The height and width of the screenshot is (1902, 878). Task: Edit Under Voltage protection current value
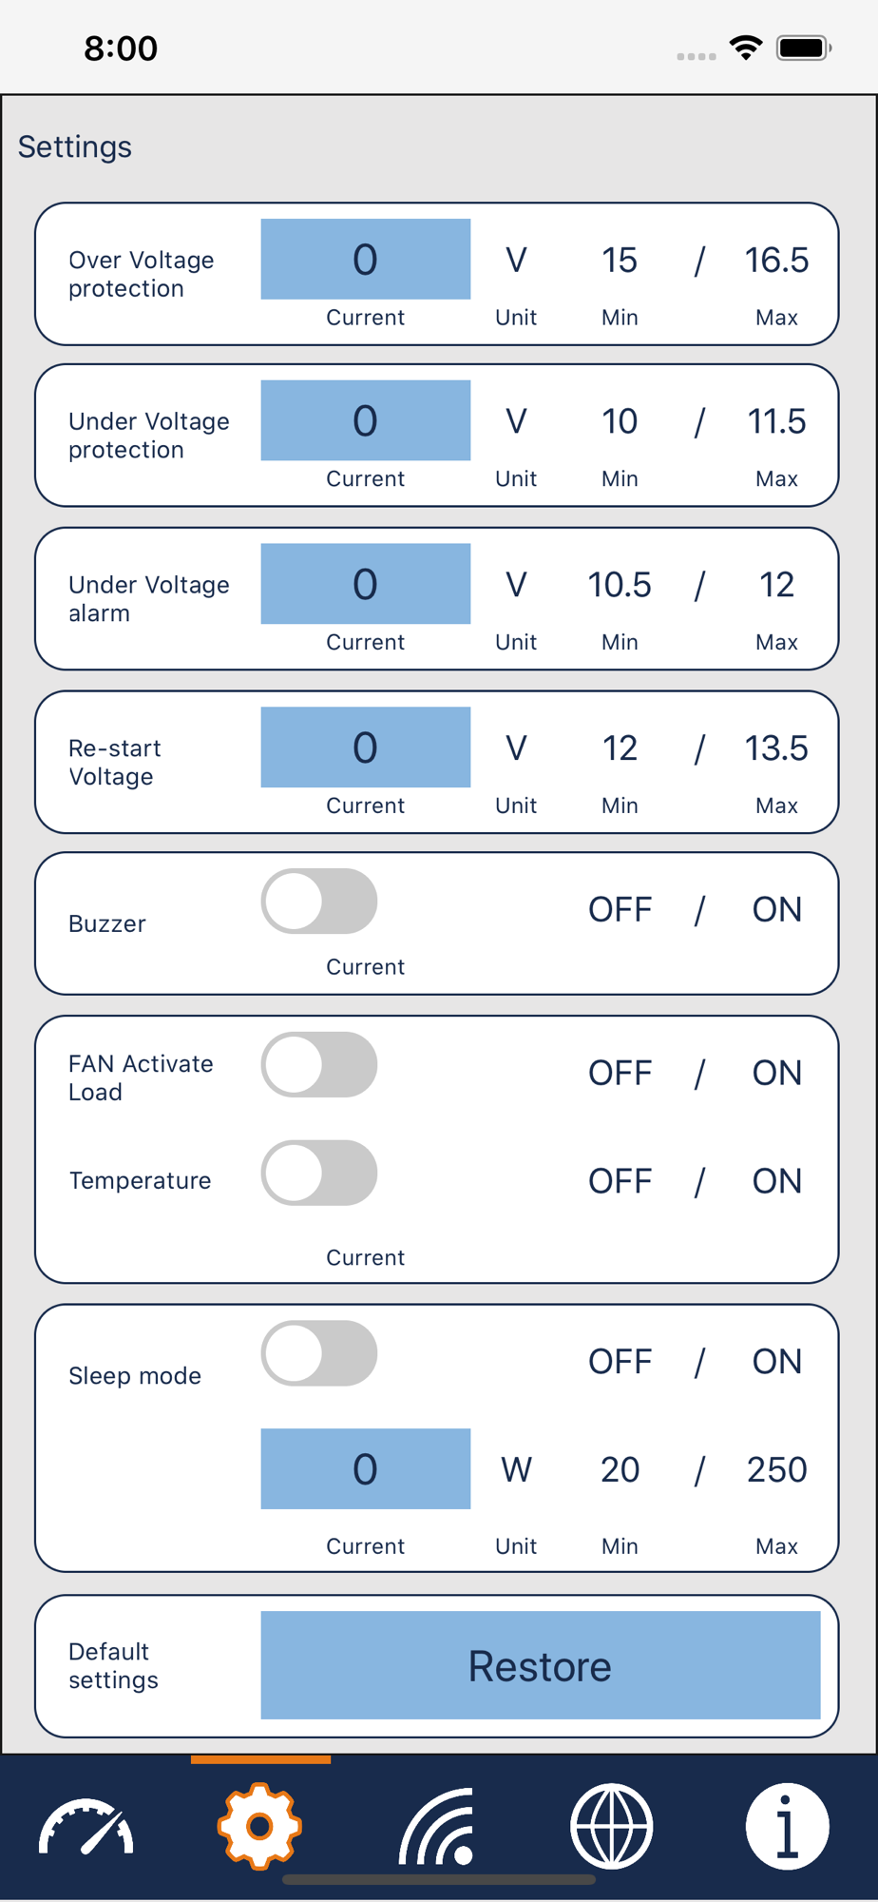click(366, 420)
